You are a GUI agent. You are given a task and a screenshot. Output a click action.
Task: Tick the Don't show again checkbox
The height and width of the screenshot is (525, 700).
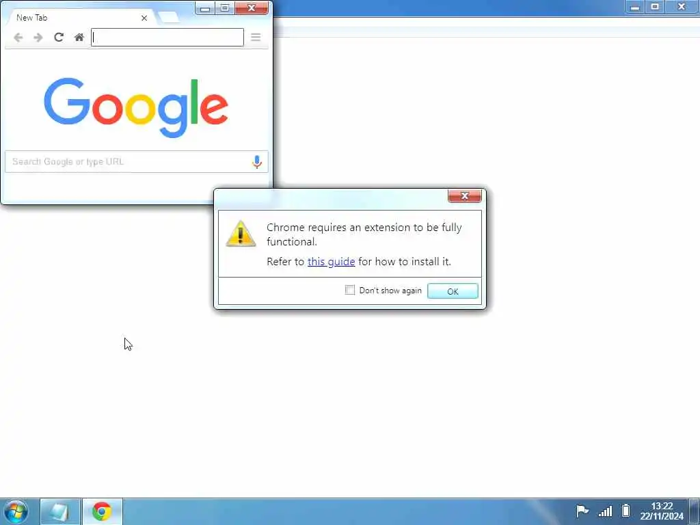350,290
